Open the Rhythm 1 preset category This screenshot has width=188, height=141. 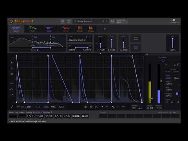point(37,112)
